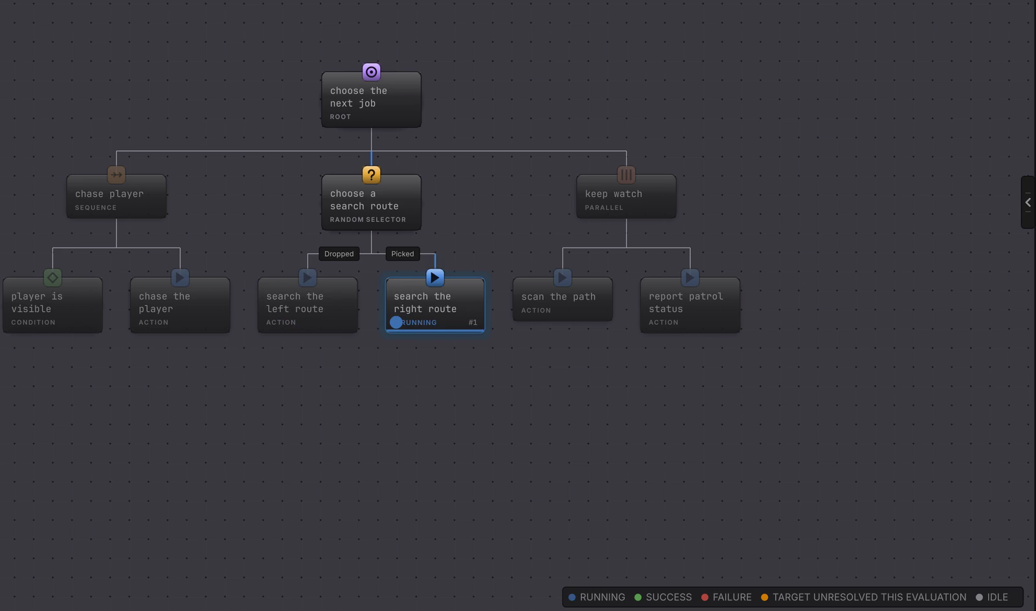This screenshot has width=1036, height=611.
Task: Click the play icon on search the left route
Action: point(308,278)
